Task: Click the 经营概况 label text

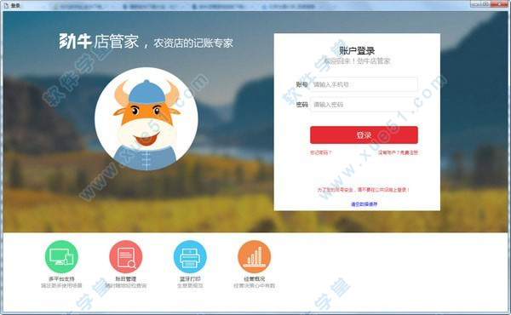Action: (x=254, y=279)
